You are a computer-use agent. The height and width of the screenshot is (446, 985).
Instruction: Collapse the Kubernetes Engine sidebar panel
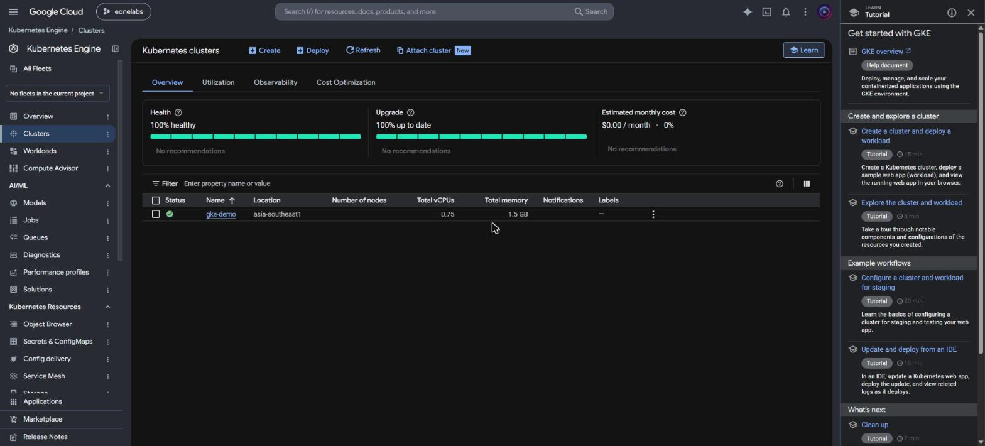pos(115,48)
